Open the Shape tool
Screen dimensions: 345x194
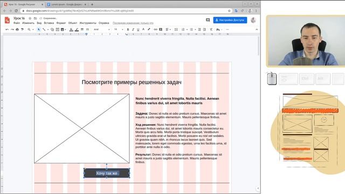(52, 30)
